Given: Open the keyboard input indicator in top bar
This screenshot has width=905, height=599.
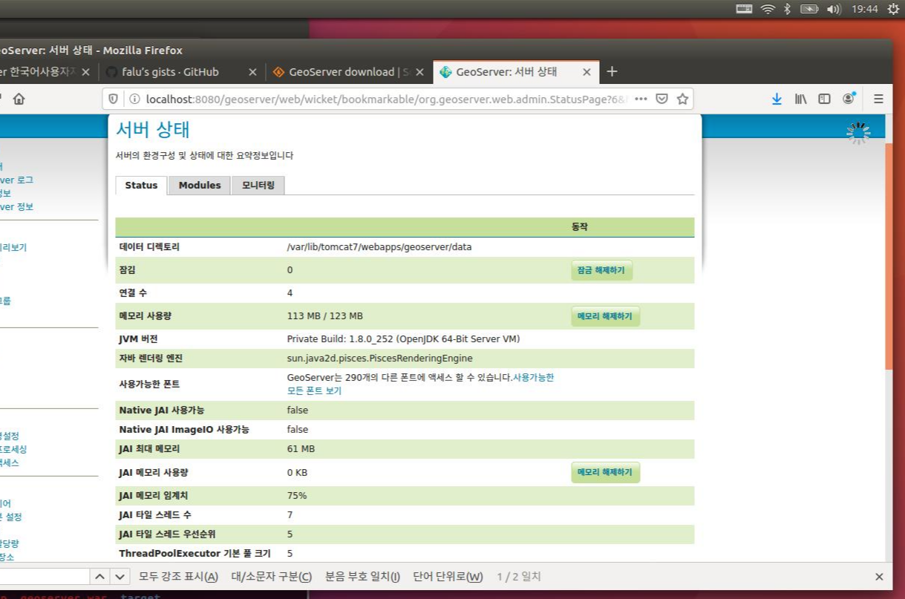Looking at the screenshot, I should [x=745, y=9].
